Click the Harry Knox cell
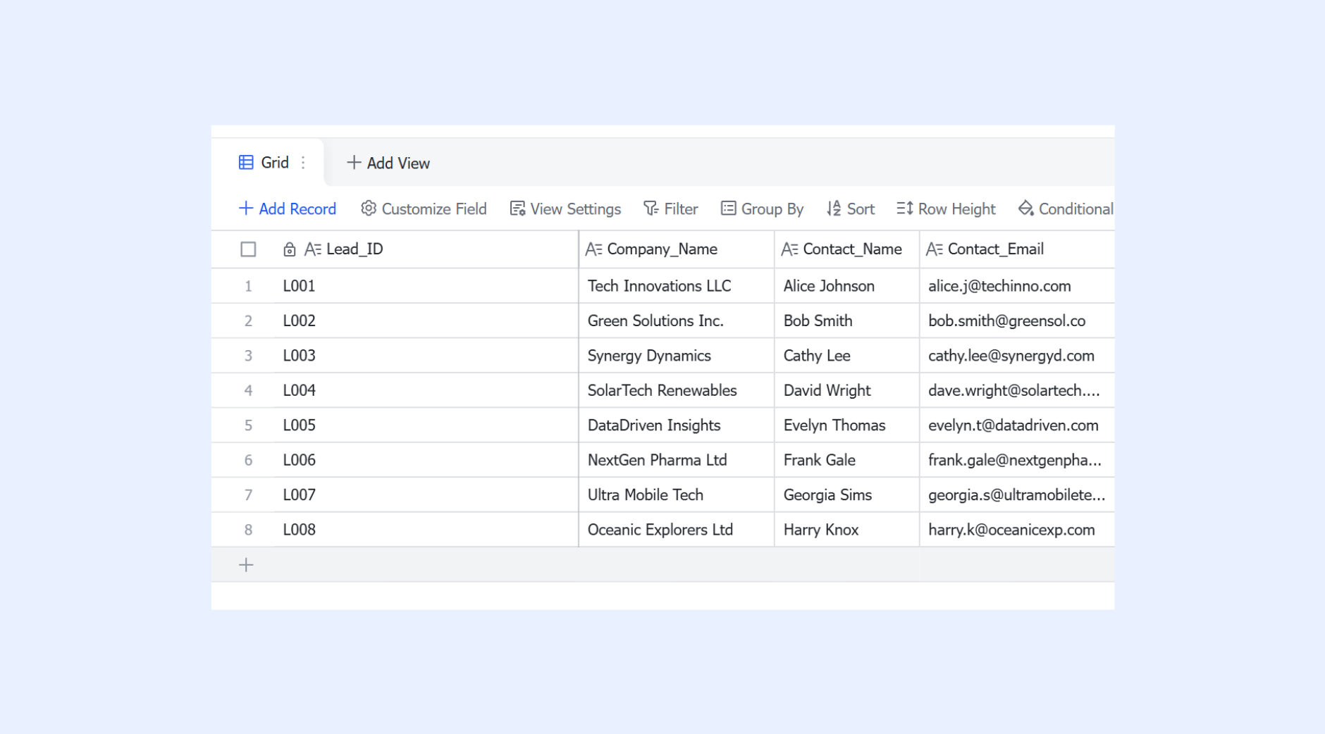 coord(847,530)
